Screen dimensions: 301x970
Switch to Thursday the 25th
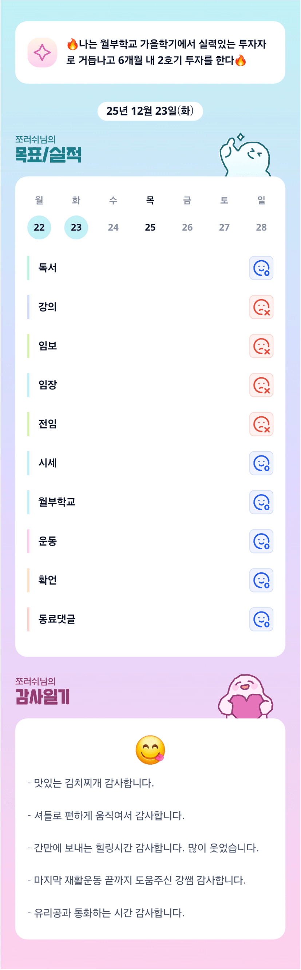click(x=150, y=227)
